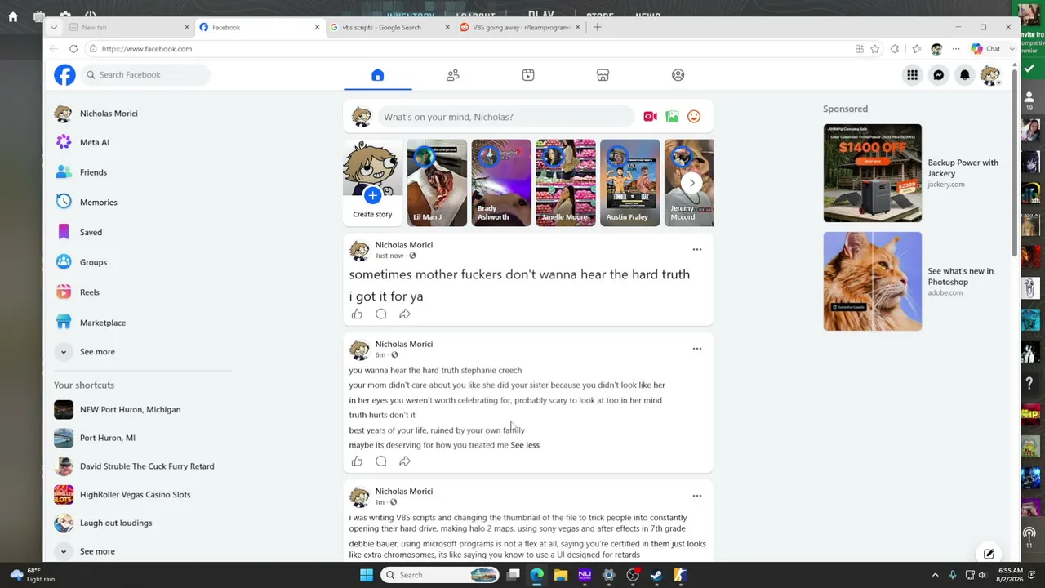Share the 'hard truth' post from just now
Image resolution: width=1045 pixels, height=588 pixels.
point(405,314)
